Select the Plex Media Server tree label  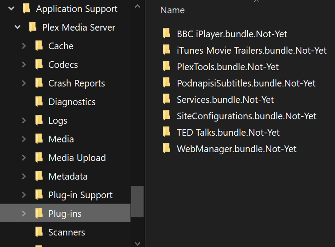[78, 27]
